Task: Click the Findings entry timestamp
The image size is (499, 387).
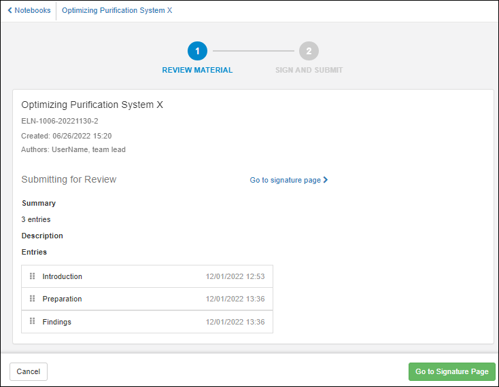Action: click(x=235, y=322)
